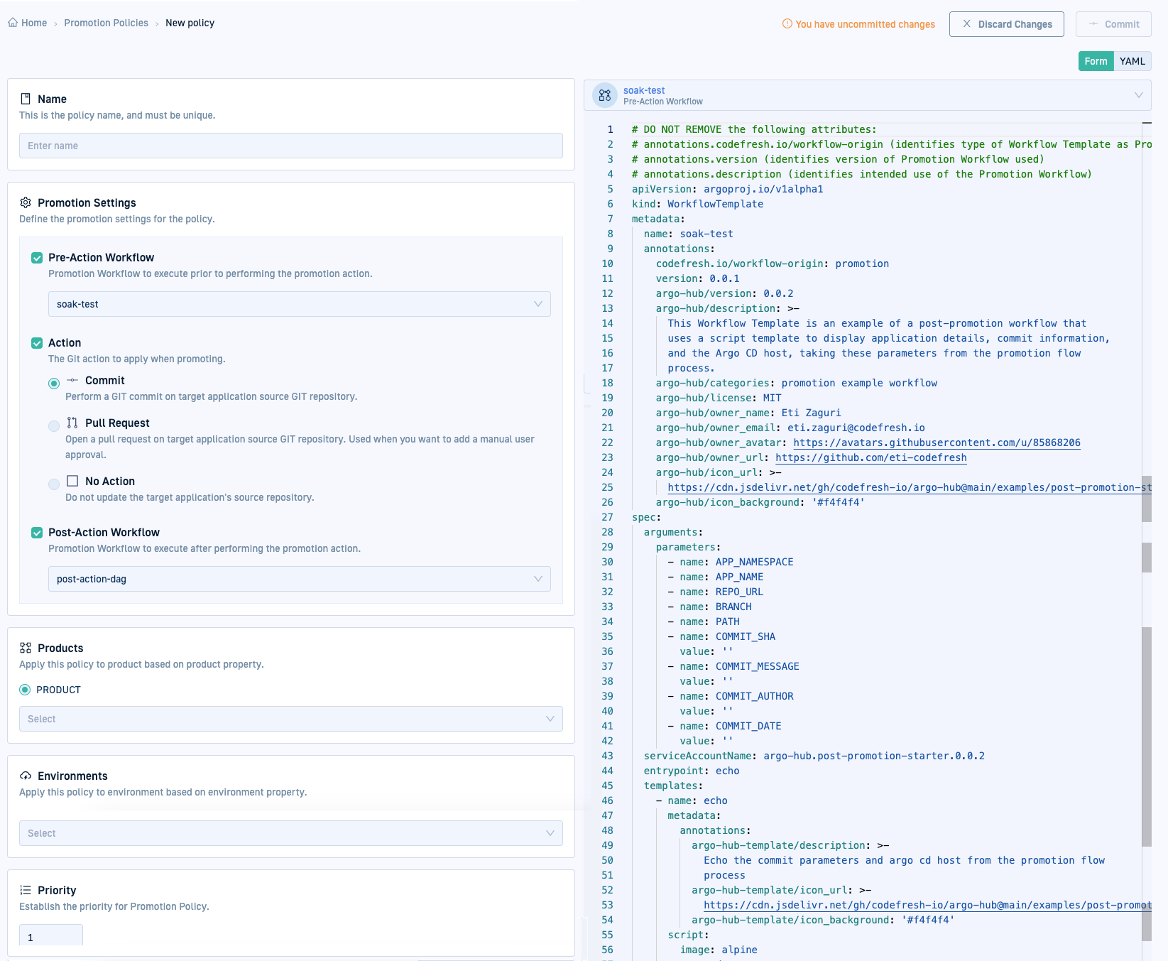Switch to the Form tab
The height and width of the screenshot is (961, 1168).
coord(1096,61)
